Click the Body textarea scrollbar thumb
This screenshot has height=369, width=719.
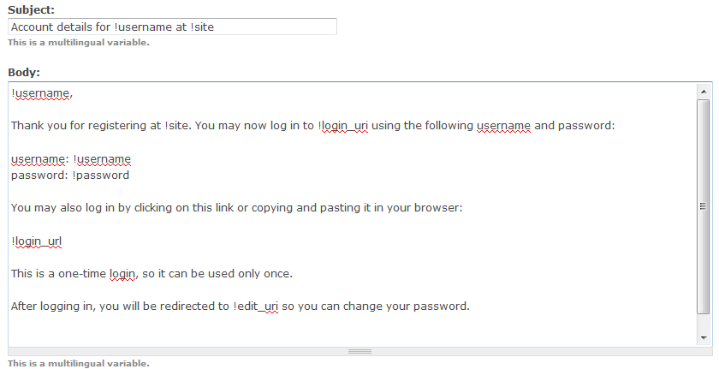[704, 206]
